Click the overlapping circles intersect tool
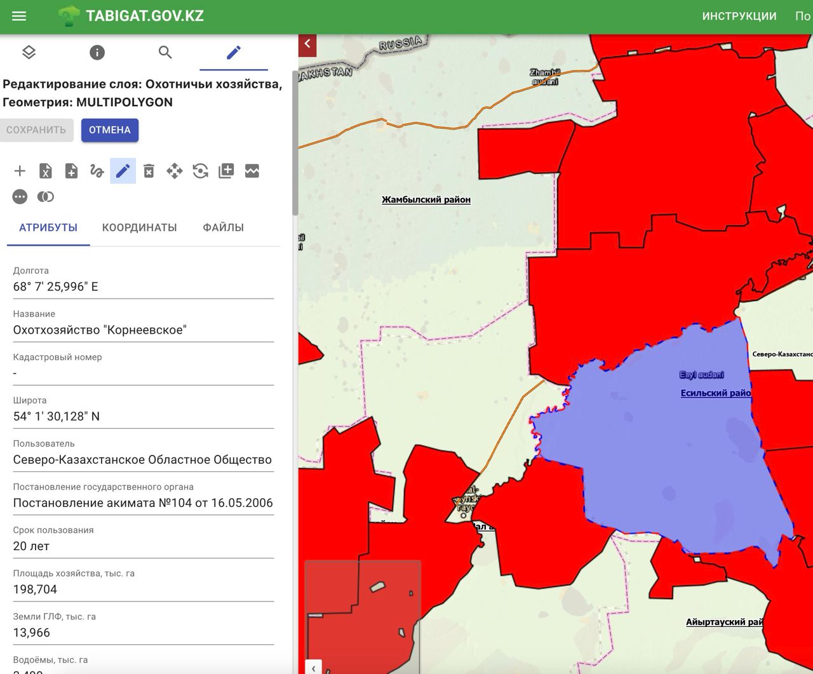The image size is (813, 674). tap(46, 197)
